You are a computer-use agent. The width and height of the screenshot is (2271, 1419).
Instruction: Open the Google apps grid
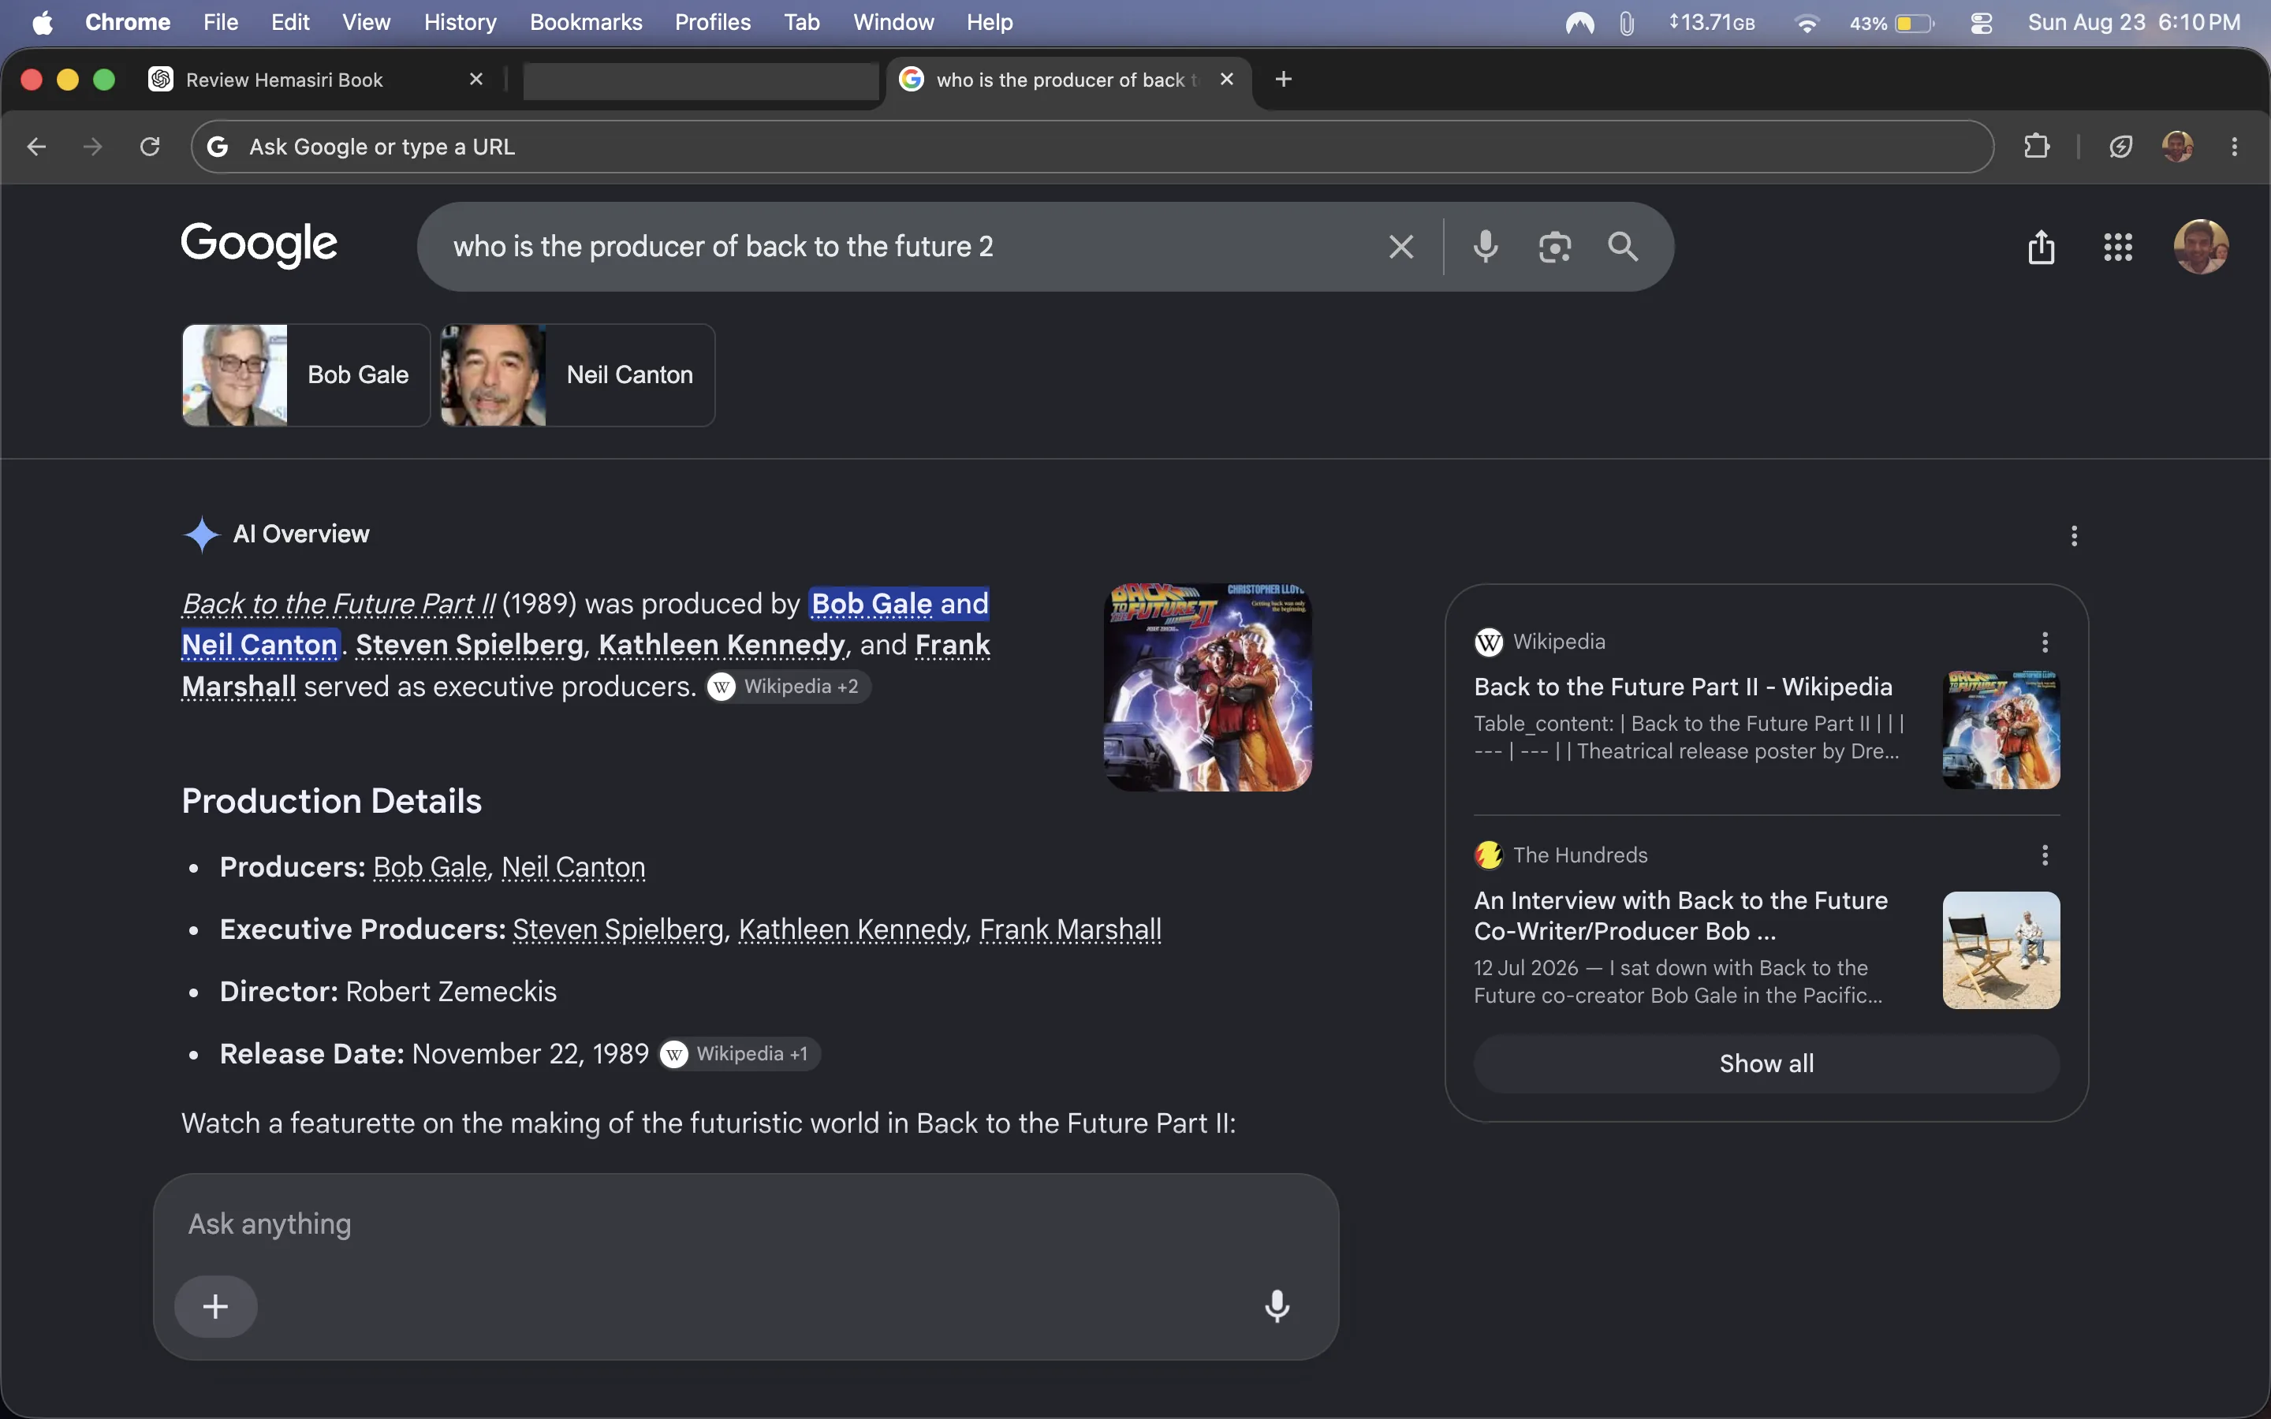tap(2118, 247)
